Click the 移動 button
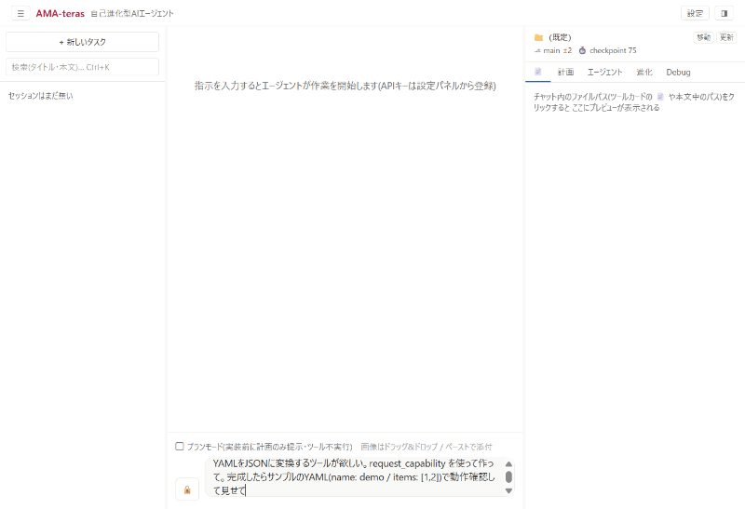The height and width of the screenshot is (509, 745). [x=703, y=37]
